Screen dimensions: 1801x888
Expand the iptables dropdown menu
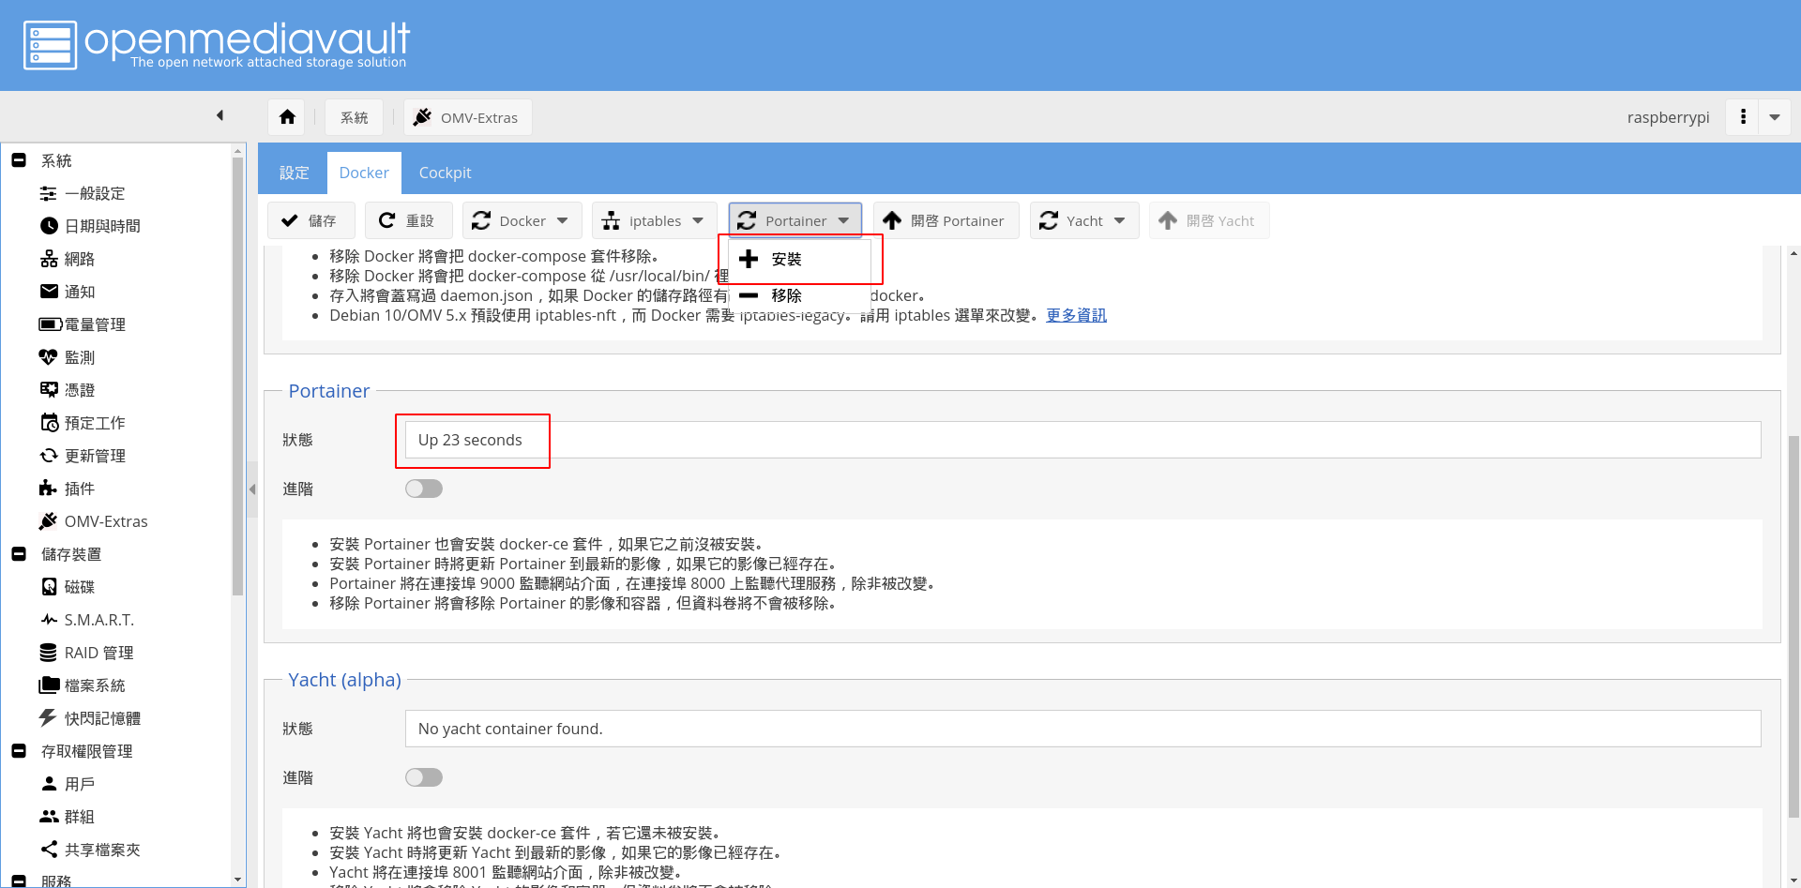coord(654,221)
